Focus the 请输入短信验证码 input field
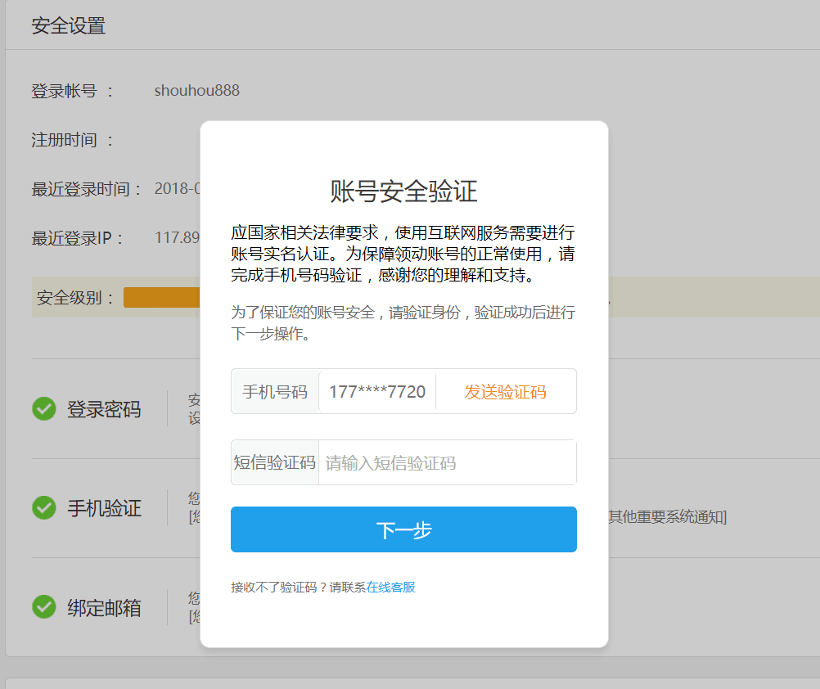Screen dimensions: 820x689 click(x=447, y=462)
